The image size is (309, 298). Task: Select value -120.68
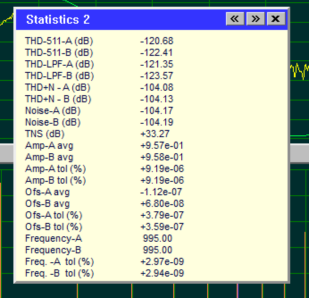tap(157, 41)
